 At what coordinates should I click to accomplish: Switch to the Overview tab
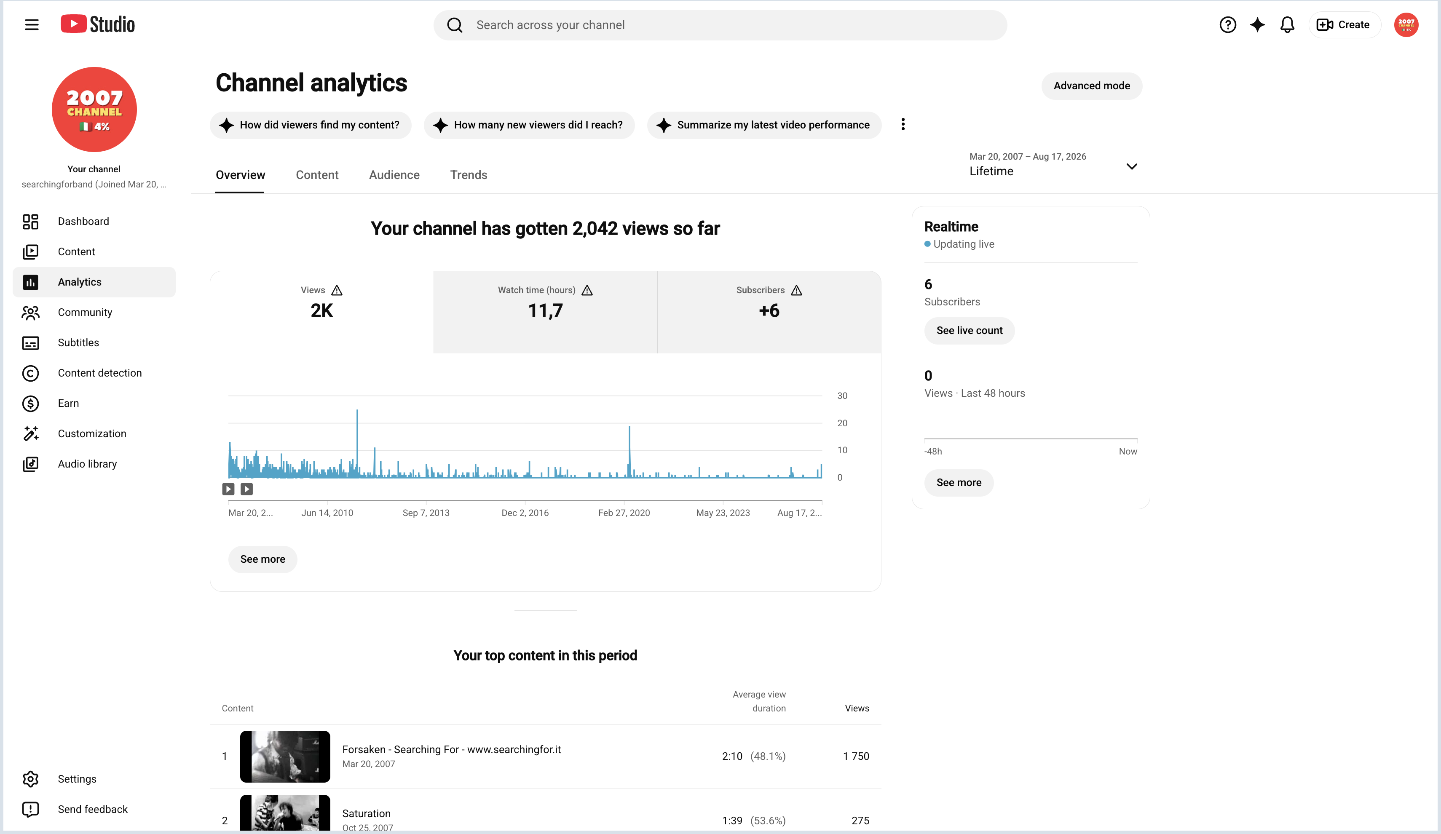click(x=240, y=175)
